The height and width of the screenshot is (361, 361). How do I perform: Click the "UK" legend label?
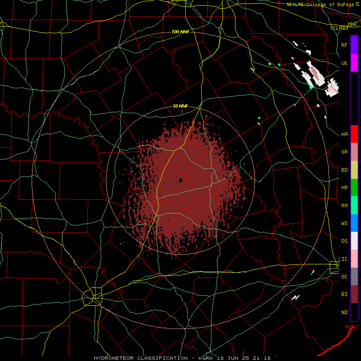[344, 63]
